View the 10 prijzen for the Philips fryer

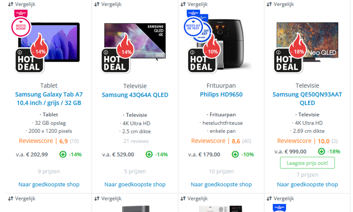(221, 171)
